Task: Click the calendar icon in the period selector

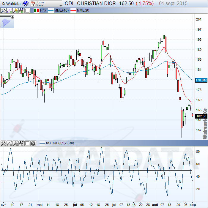Action: [33, 4]
